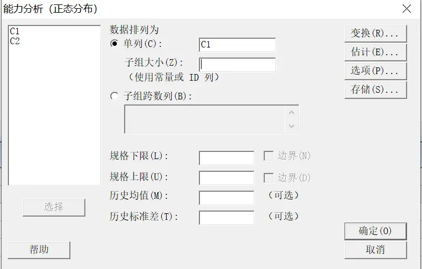Screen dimensions: 422x269
Task: Select column C2 in the list
Action: 15,41
